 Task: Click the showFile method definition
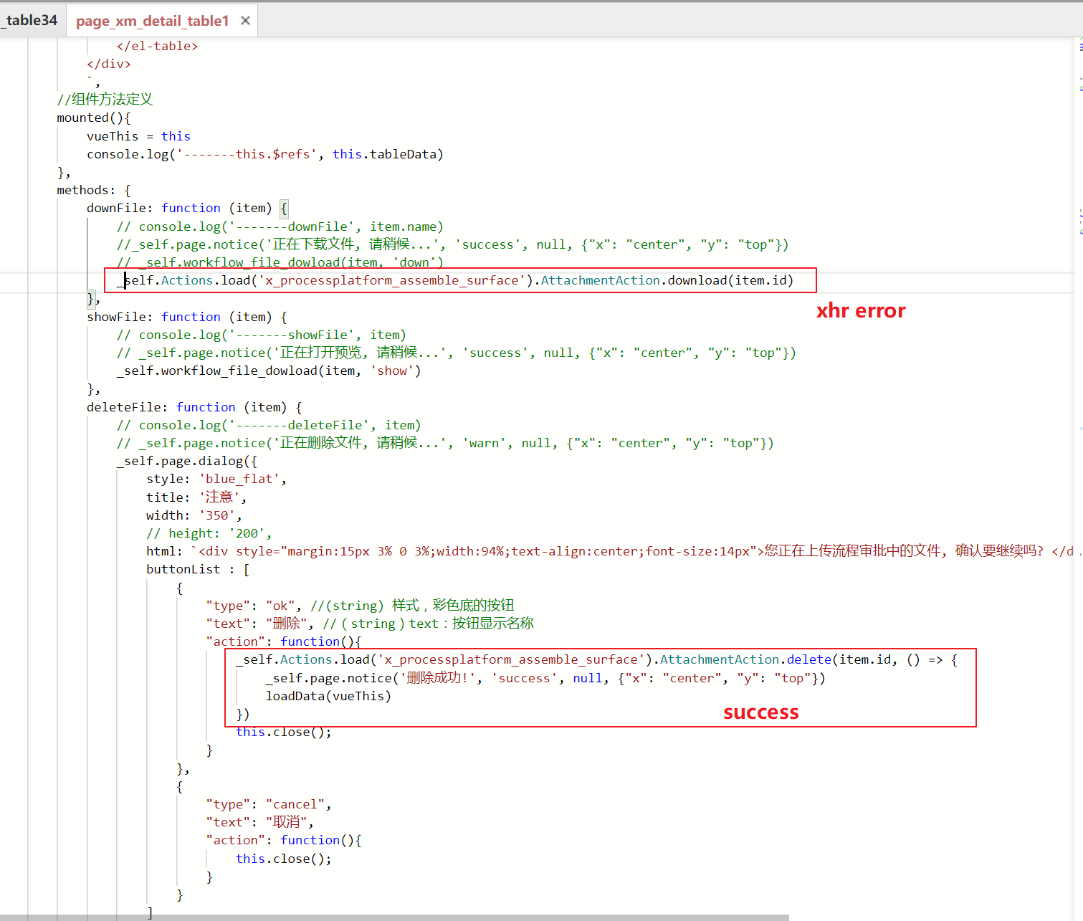coord(116,317)
